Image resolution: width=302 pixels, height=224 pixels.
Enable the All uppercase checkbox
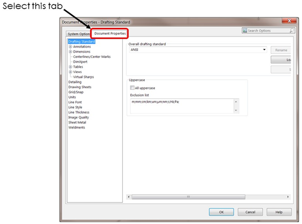tap(132, 88)
